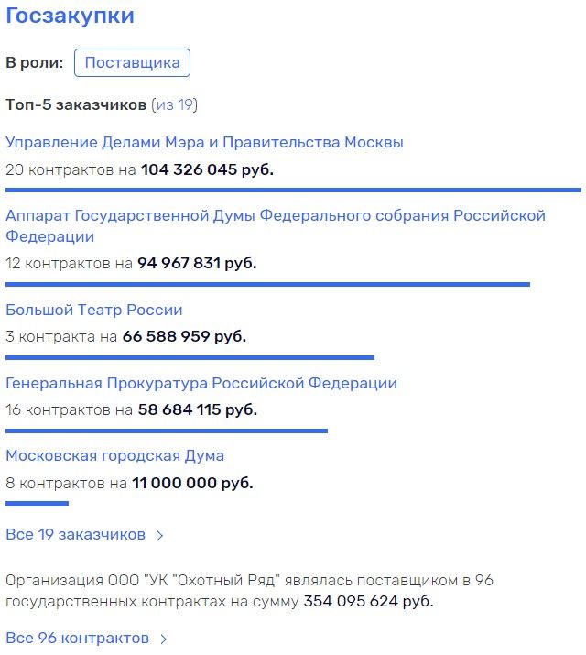Viewport: 586px width, 655px height.
Task: Click the total sum 354 095 624 руб.
Action: point(369,602)
